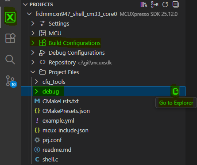Viewport: 197px width, 165px height.
Task: Click the Debug Configurations bug icon
Action: click(x=42, y=53)
